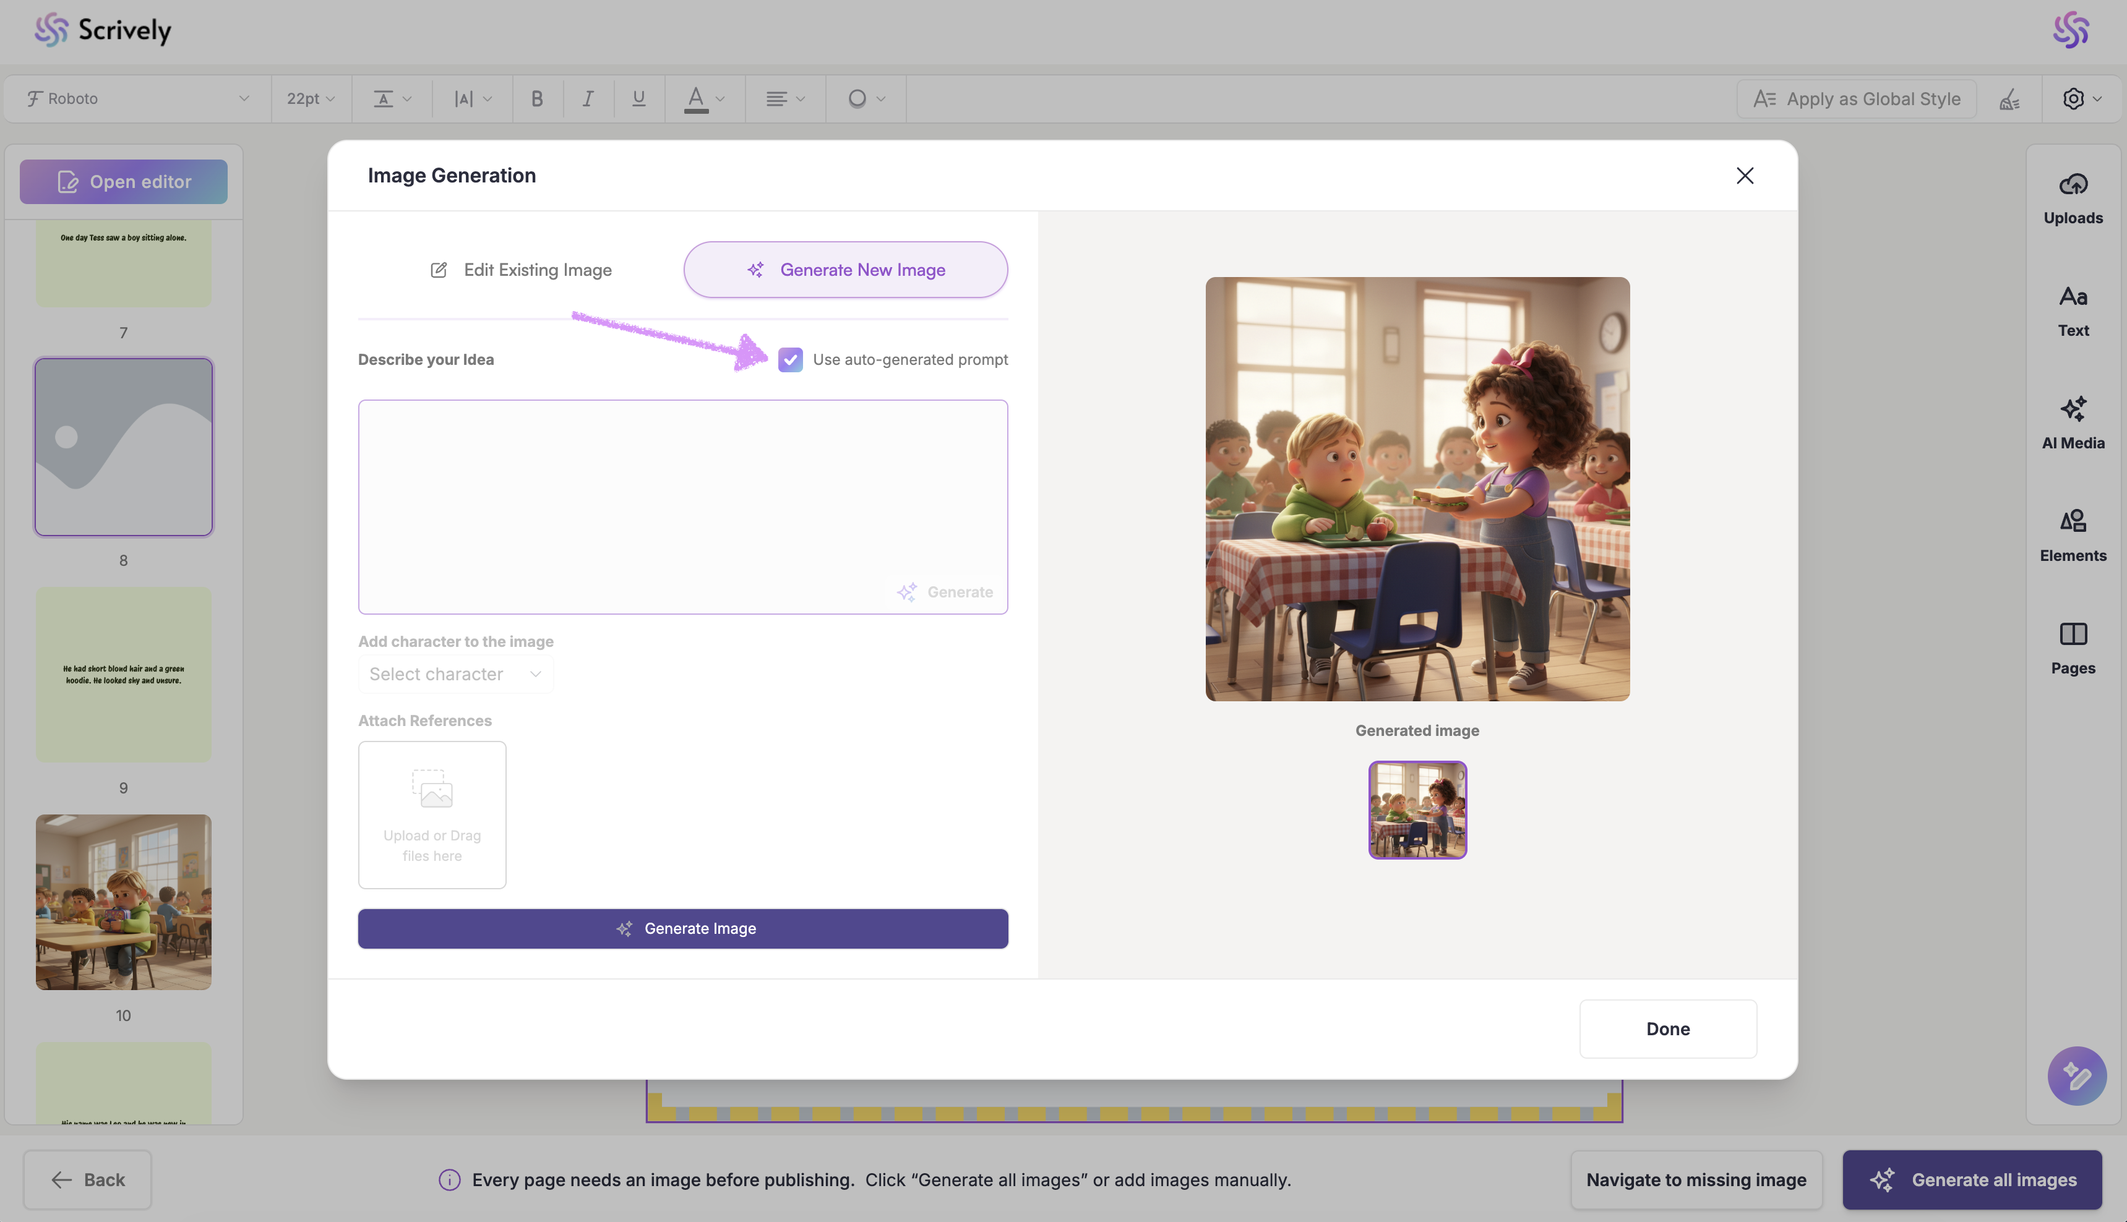
Task: Expand the 22pt font size dropdown
Action: [x=311, y=99]
